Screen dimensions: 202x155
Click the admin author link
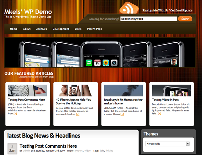tap(26, 151)
